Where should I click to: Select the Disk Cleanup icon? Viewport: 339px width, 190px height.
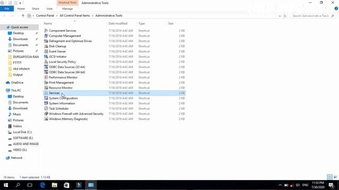point(46,46)
